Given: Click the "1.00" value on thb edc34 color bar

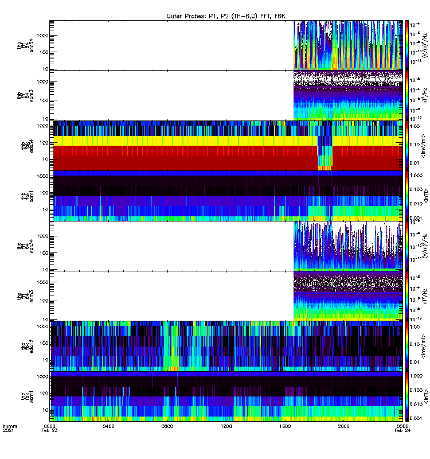Looking at the screenshot, I should pyautogui.click(x=415, y=126).
